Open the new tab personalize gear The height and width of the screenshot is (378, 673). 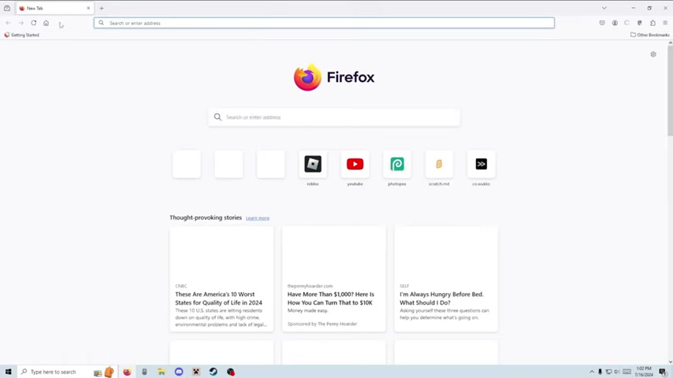click(653, 54)
